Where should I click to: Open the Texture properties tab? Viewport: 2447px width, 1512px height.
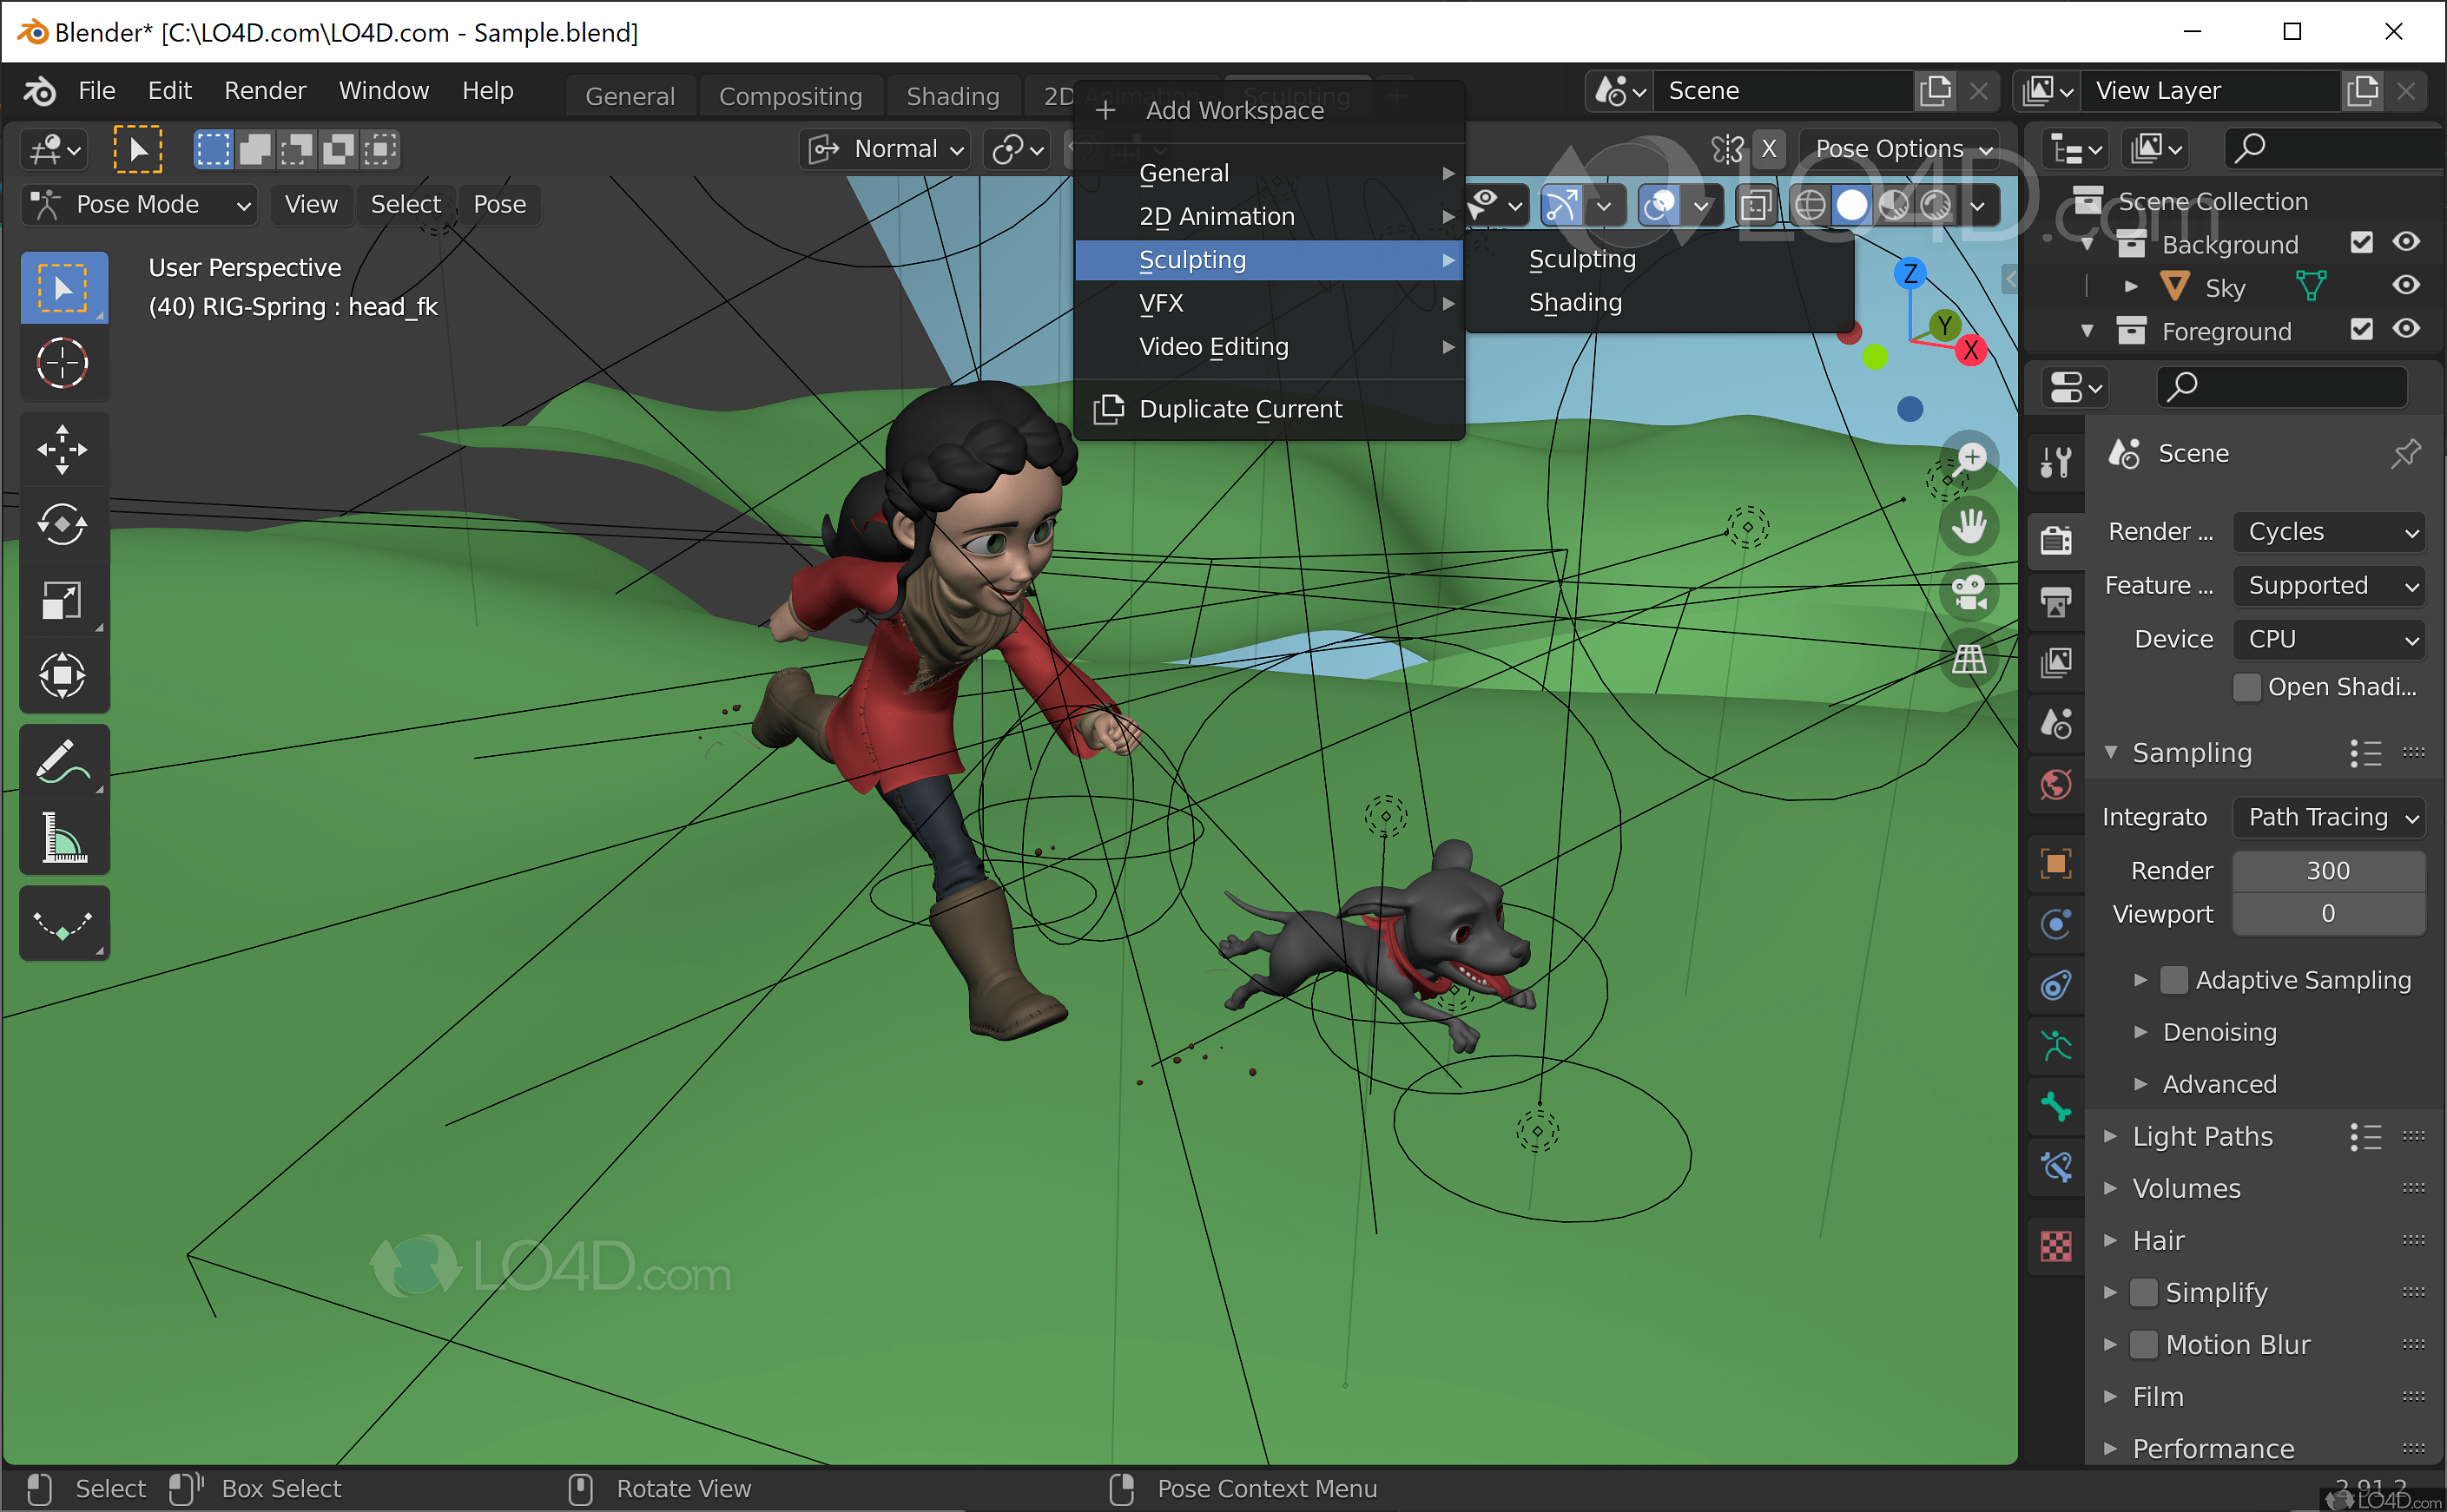click(2056, 1246)
